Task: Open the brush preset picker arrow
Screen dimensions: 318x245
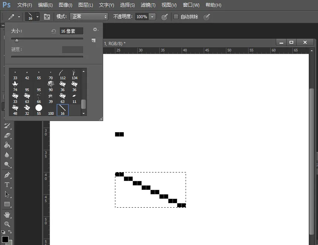Action: pos(37,17)
